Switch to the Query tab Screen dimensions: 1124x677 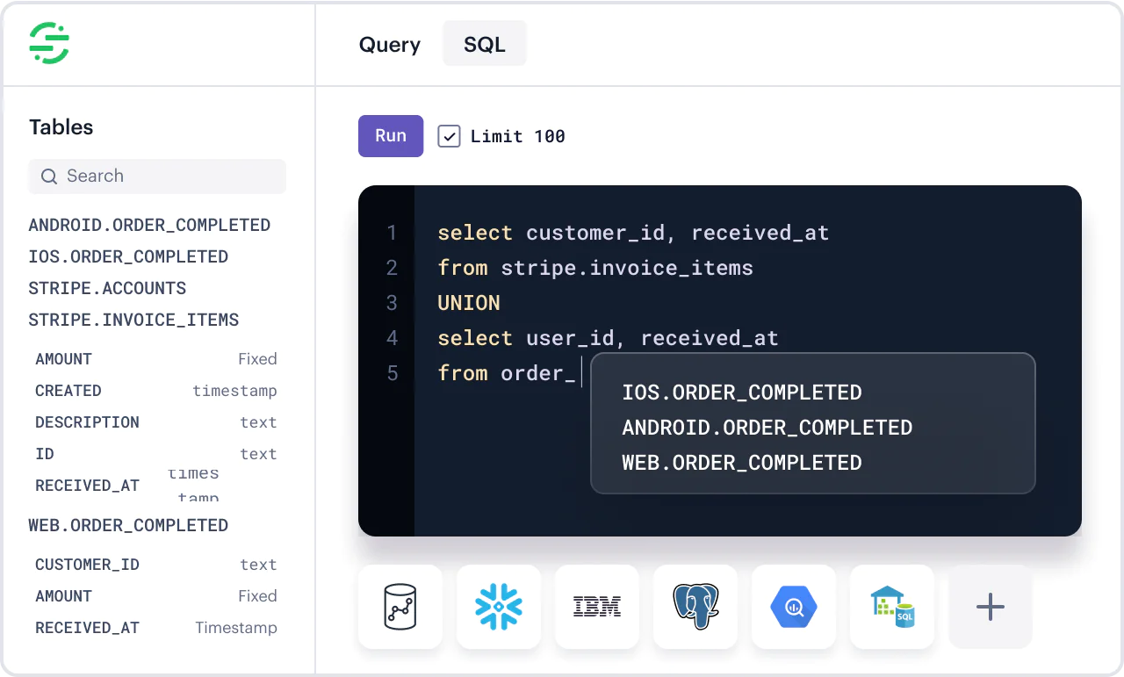[389, 45]
